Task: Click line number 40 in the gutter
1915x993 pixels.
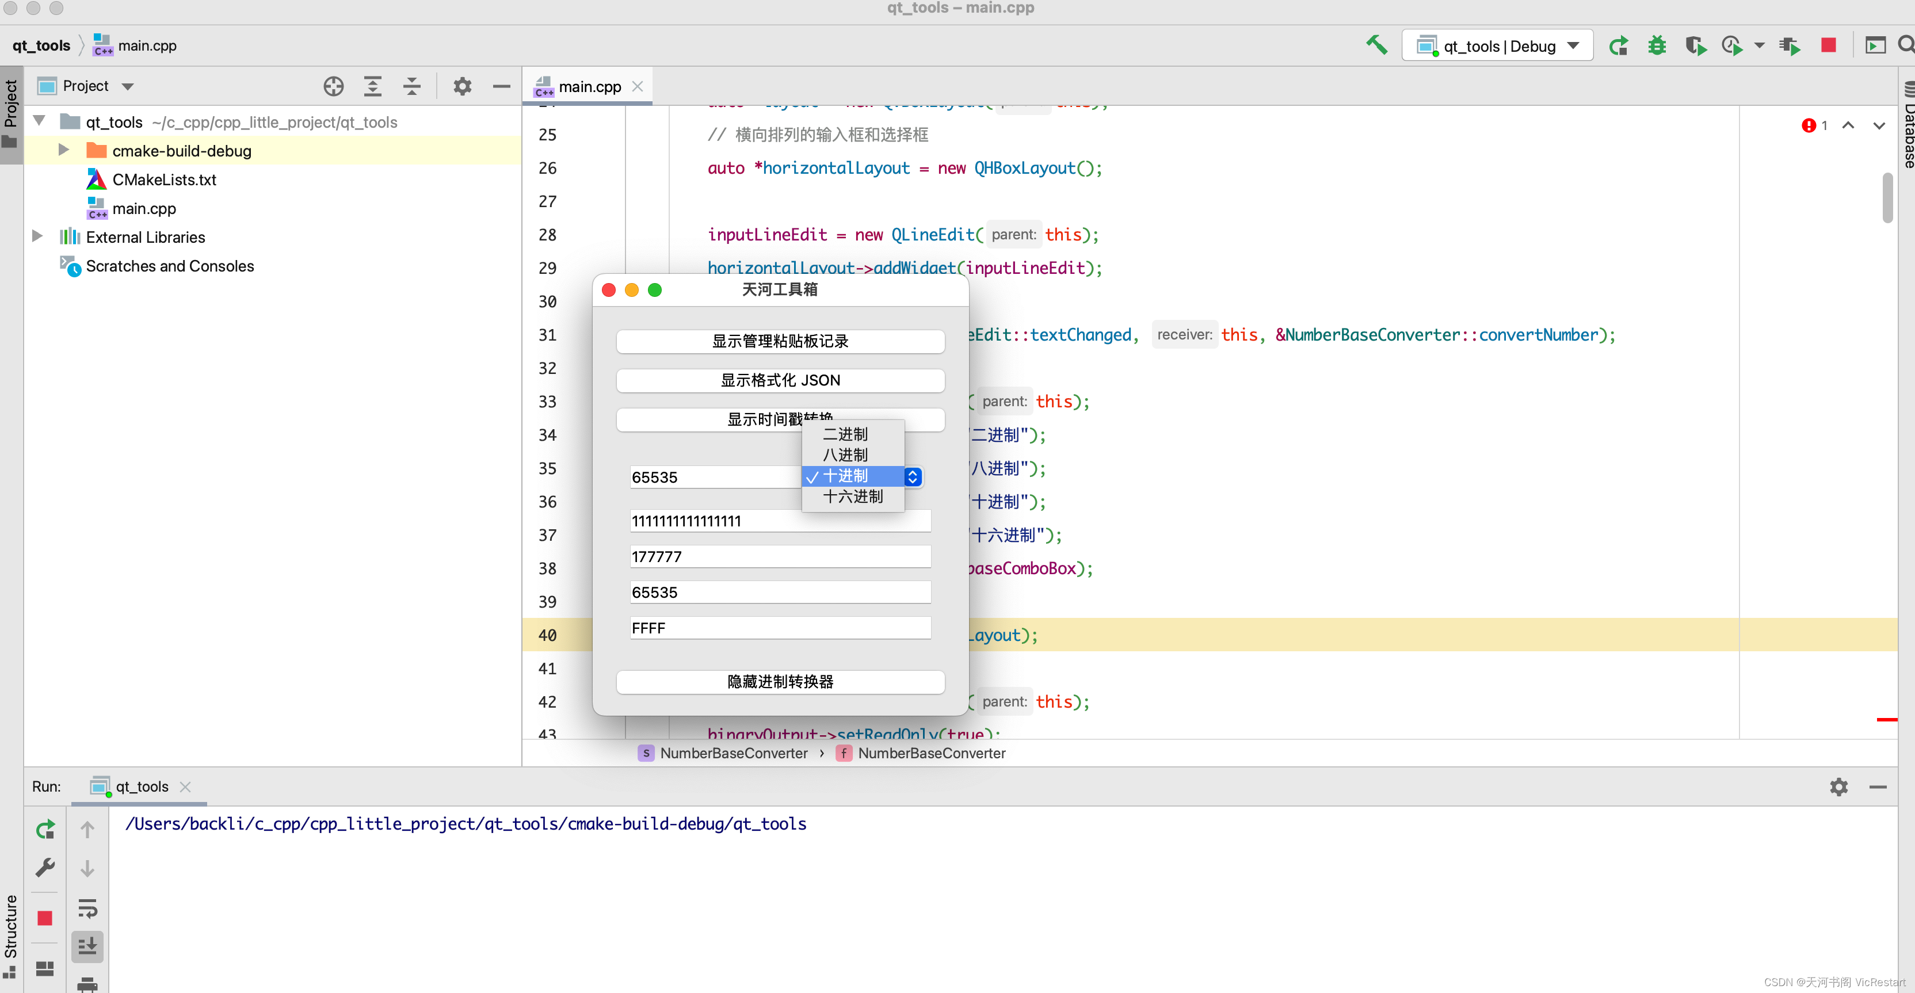Action: coord(547,635)
